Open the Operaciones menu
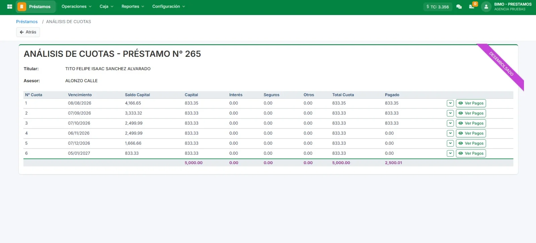Image resolution: width=536 pixels, height=243 pixels. coord(76,6)
